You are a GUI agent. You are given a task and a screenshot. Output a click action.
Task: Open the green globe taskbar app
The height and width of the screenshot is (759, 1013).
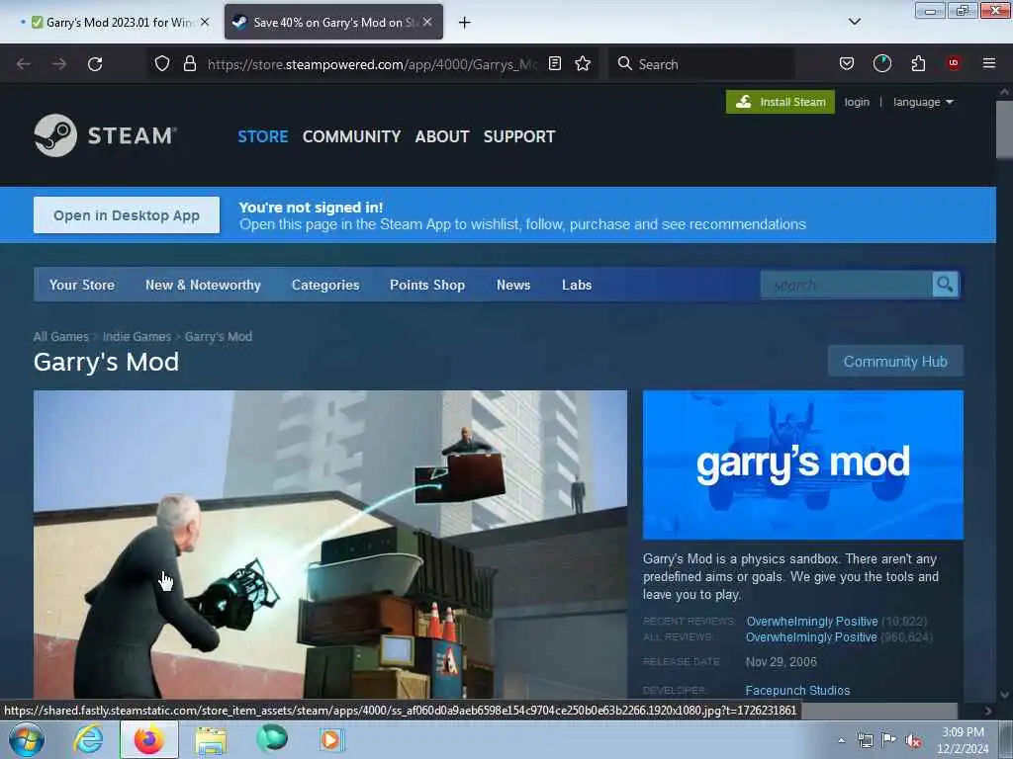point(272,739)
